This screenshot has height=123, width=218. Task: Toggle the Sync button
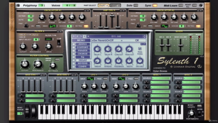coord(155,5)
